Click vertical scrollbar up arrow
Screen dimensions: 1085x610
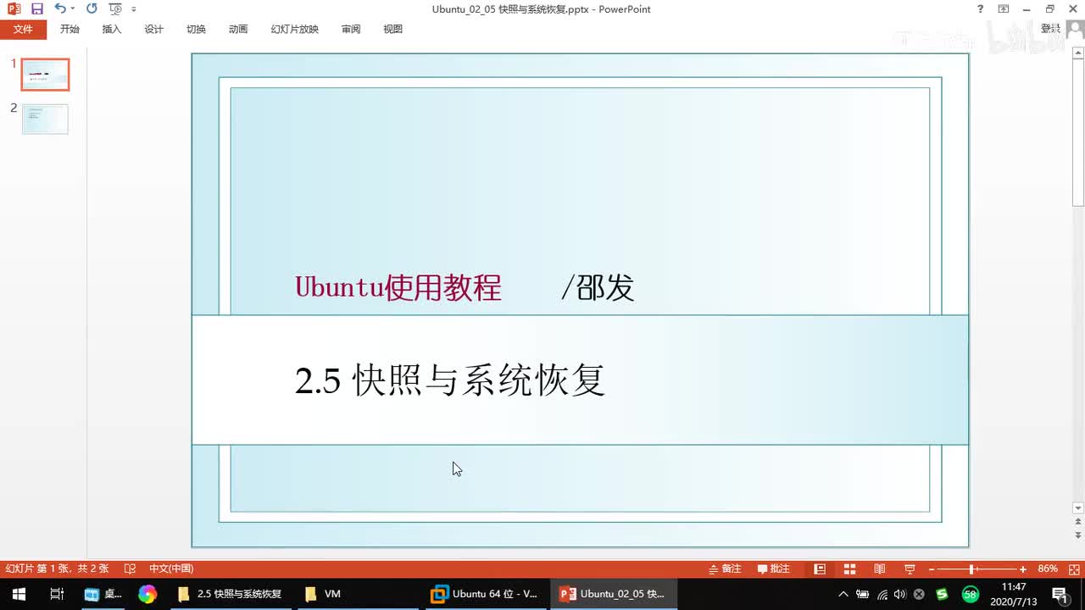(1078, 54)
